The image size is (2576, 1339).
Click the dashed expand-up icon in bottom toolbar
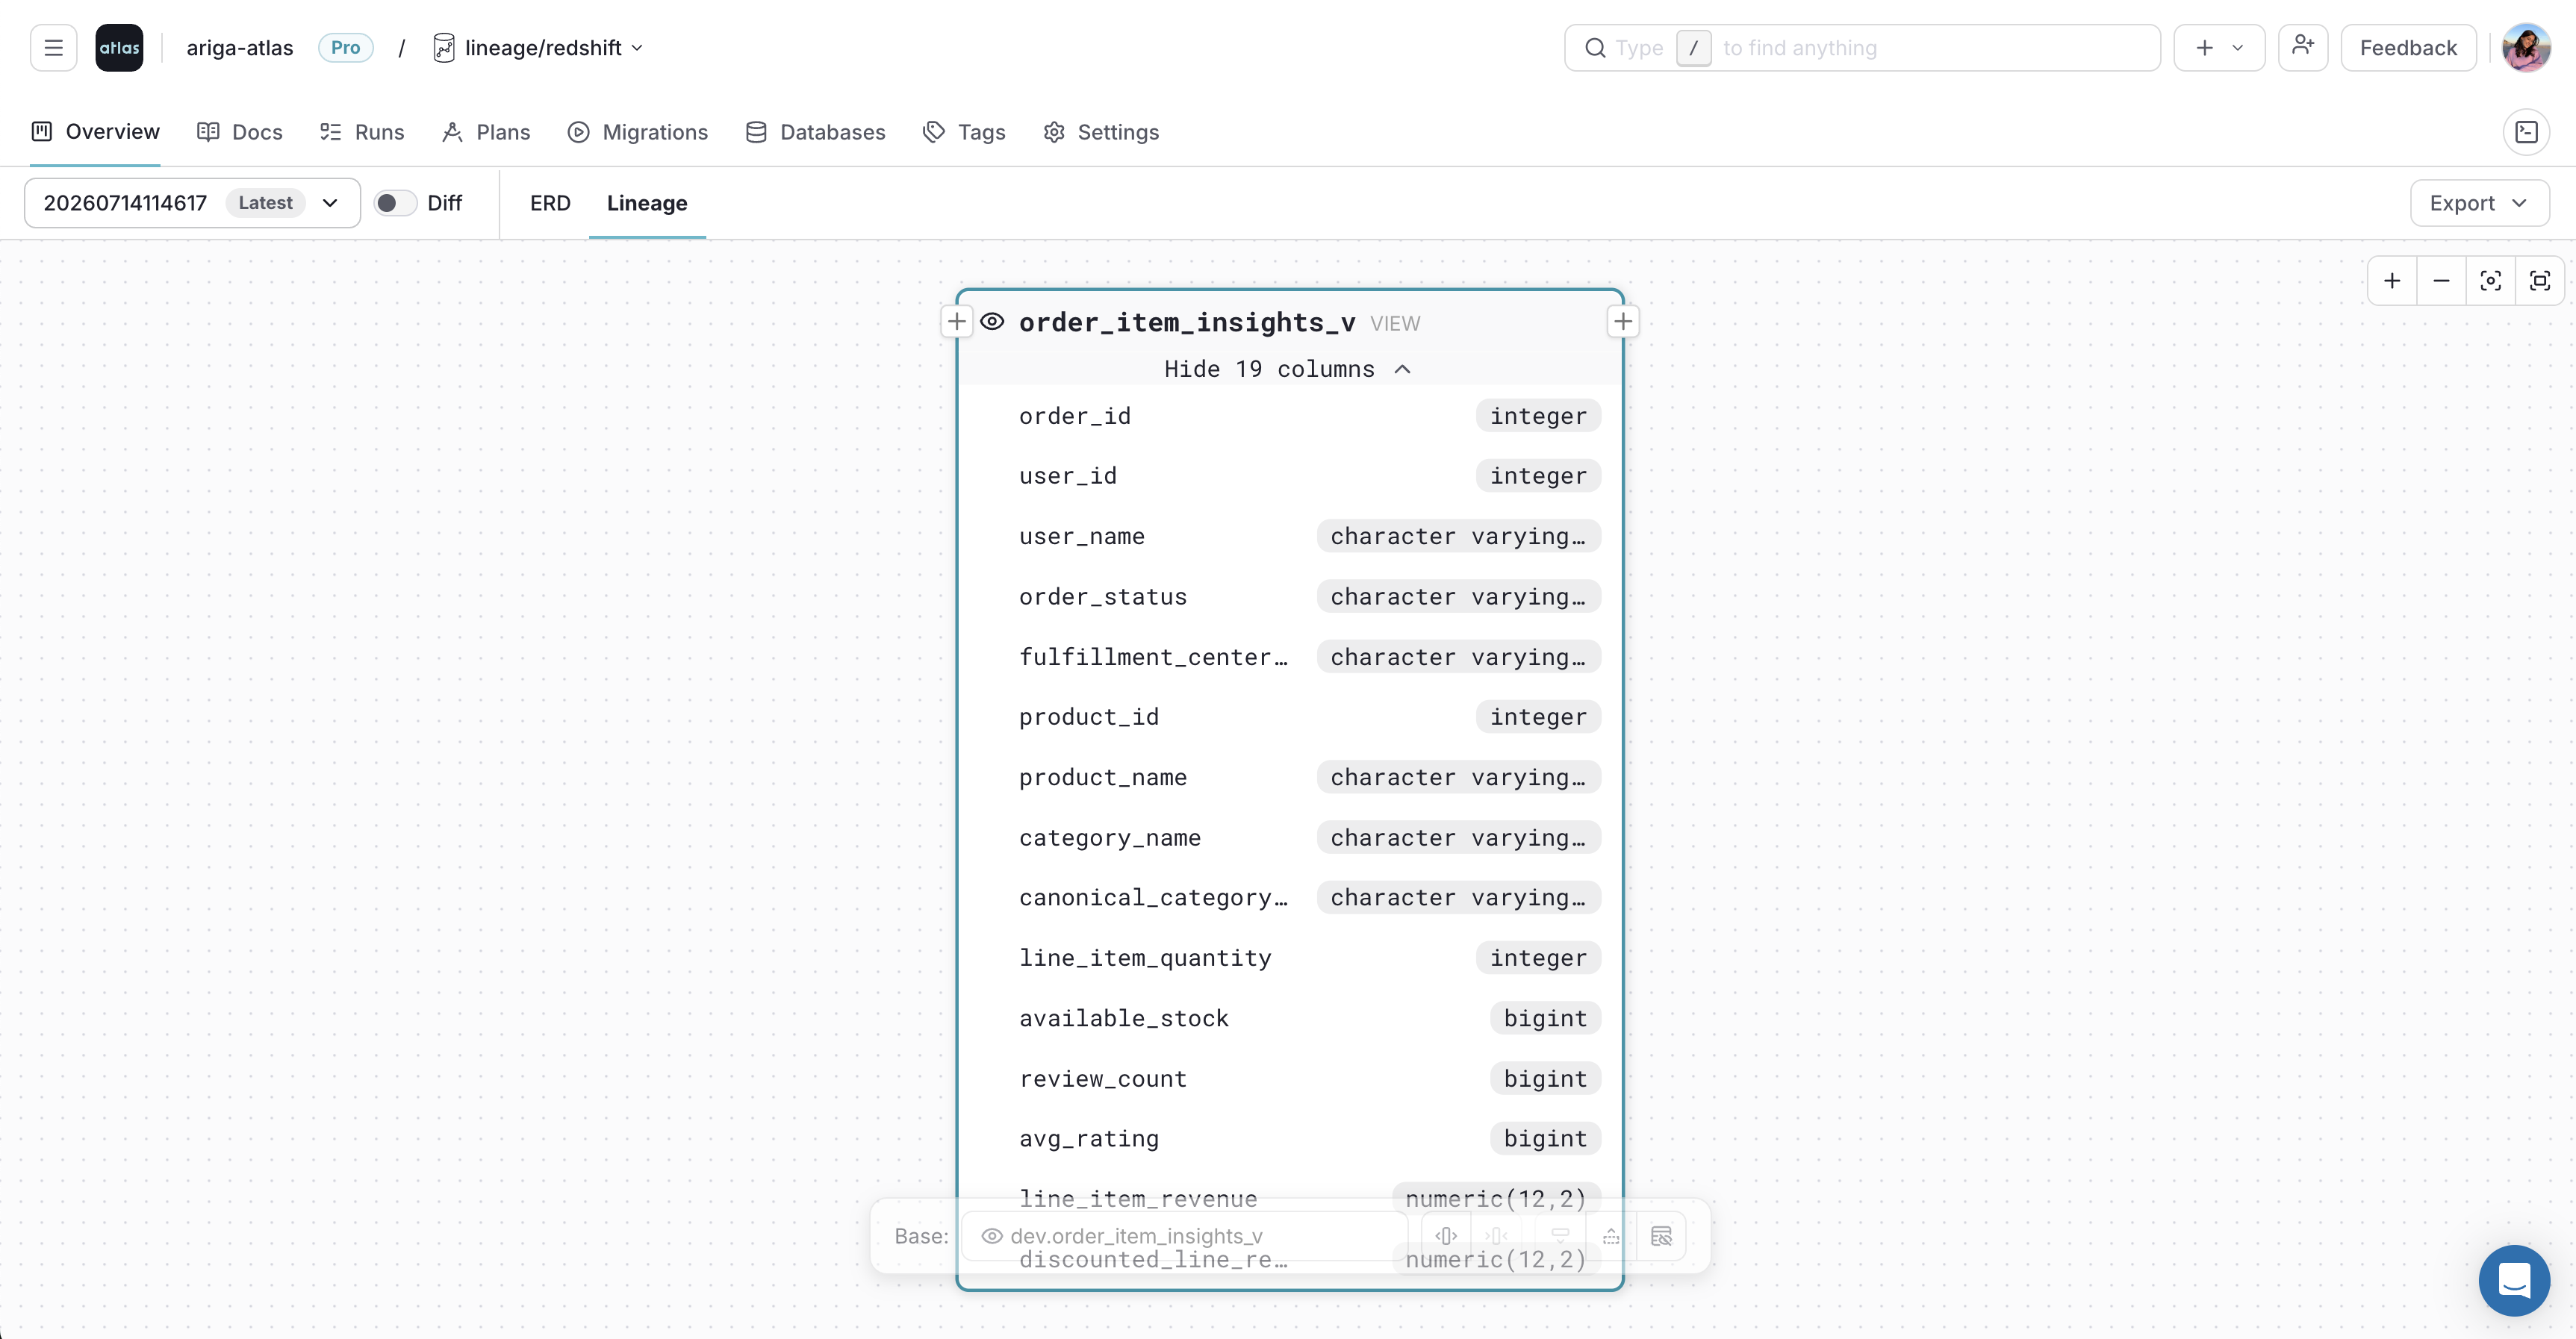[x=1611, y=1236]
